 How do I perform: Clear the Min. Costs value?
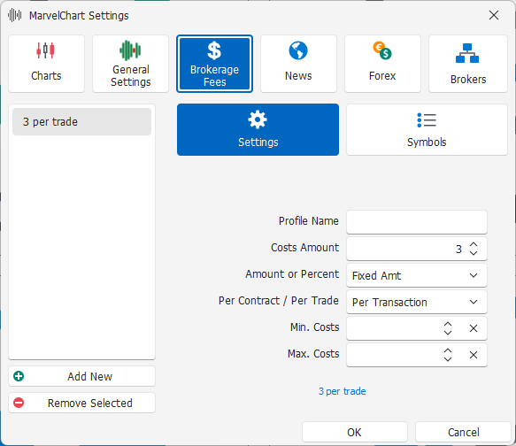(x=474, y=328)
